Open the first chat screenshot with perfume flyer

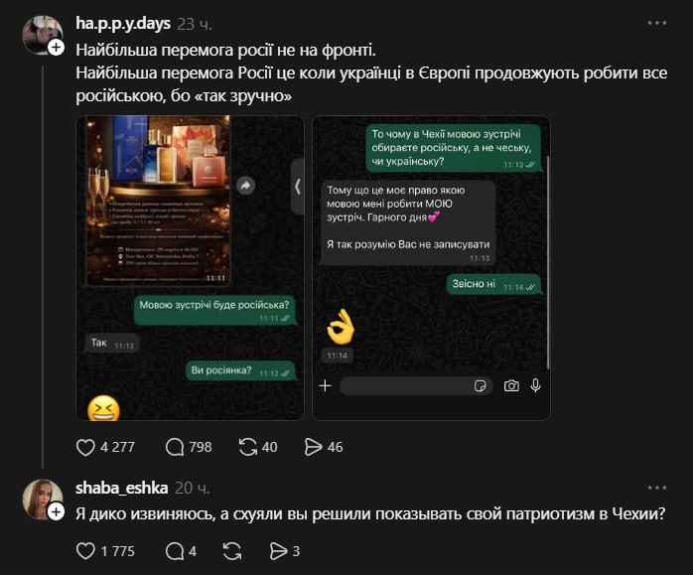pos(190,268)
